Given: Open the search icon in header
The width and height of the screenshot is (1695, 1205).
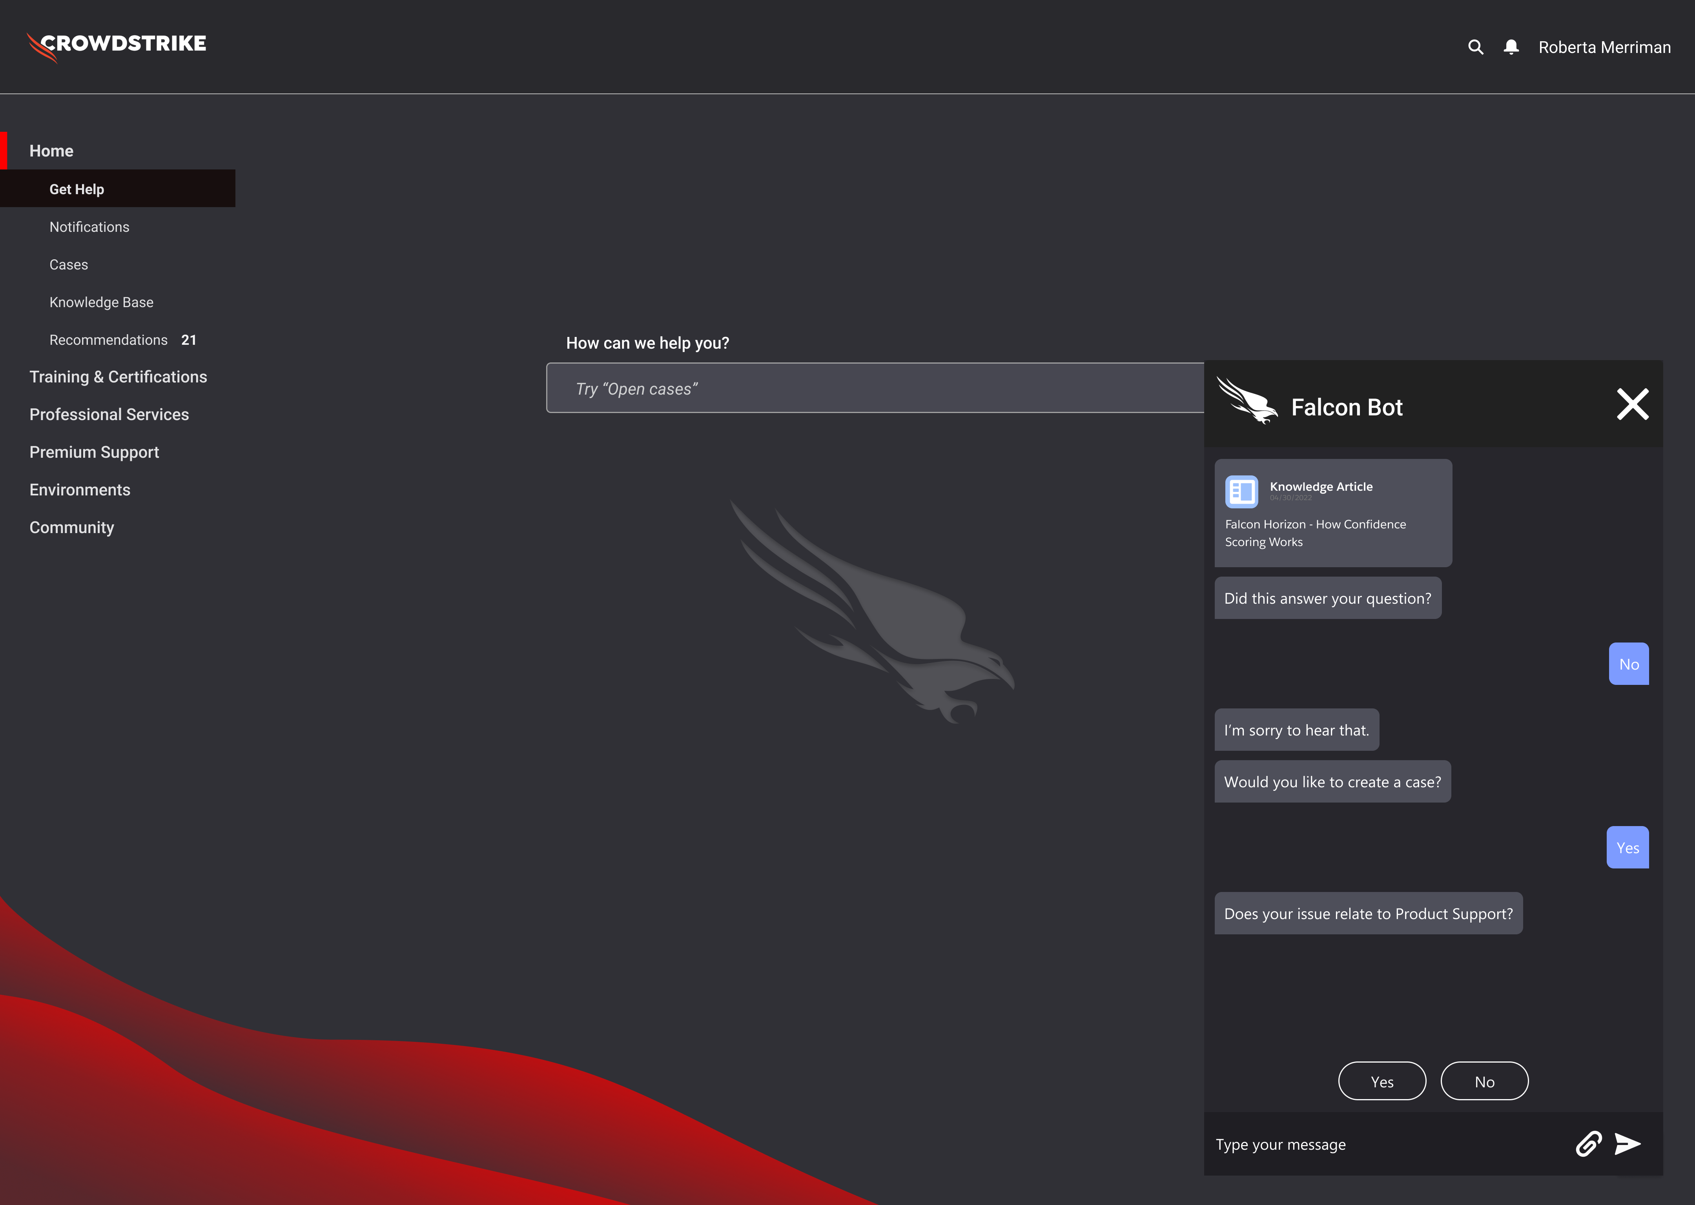Looking at the screenshot, I should click(1475, 47).
